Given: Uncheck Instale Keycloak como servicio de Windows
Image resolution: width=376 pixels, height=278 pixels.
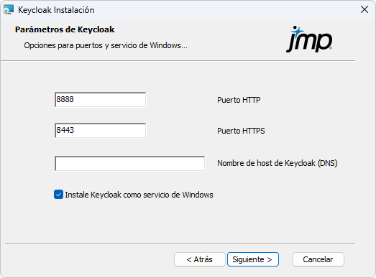Looking at the screenshot, I should click(58, 195).
